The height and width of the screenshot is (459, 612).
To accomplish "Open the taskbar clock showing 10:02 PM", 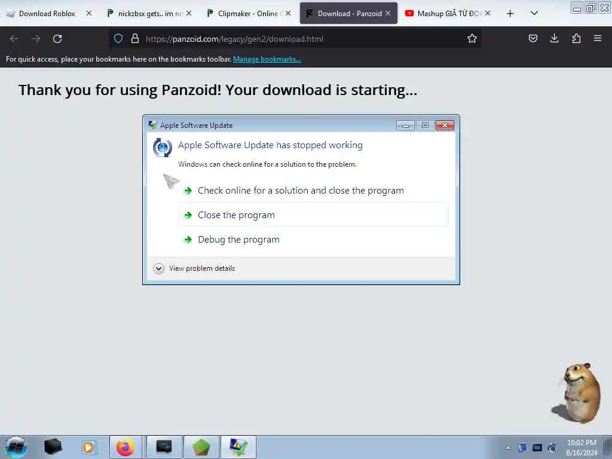I will tap(582, 448).
